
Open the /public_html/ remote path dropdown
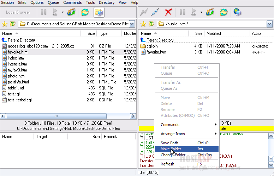[269, 24]
